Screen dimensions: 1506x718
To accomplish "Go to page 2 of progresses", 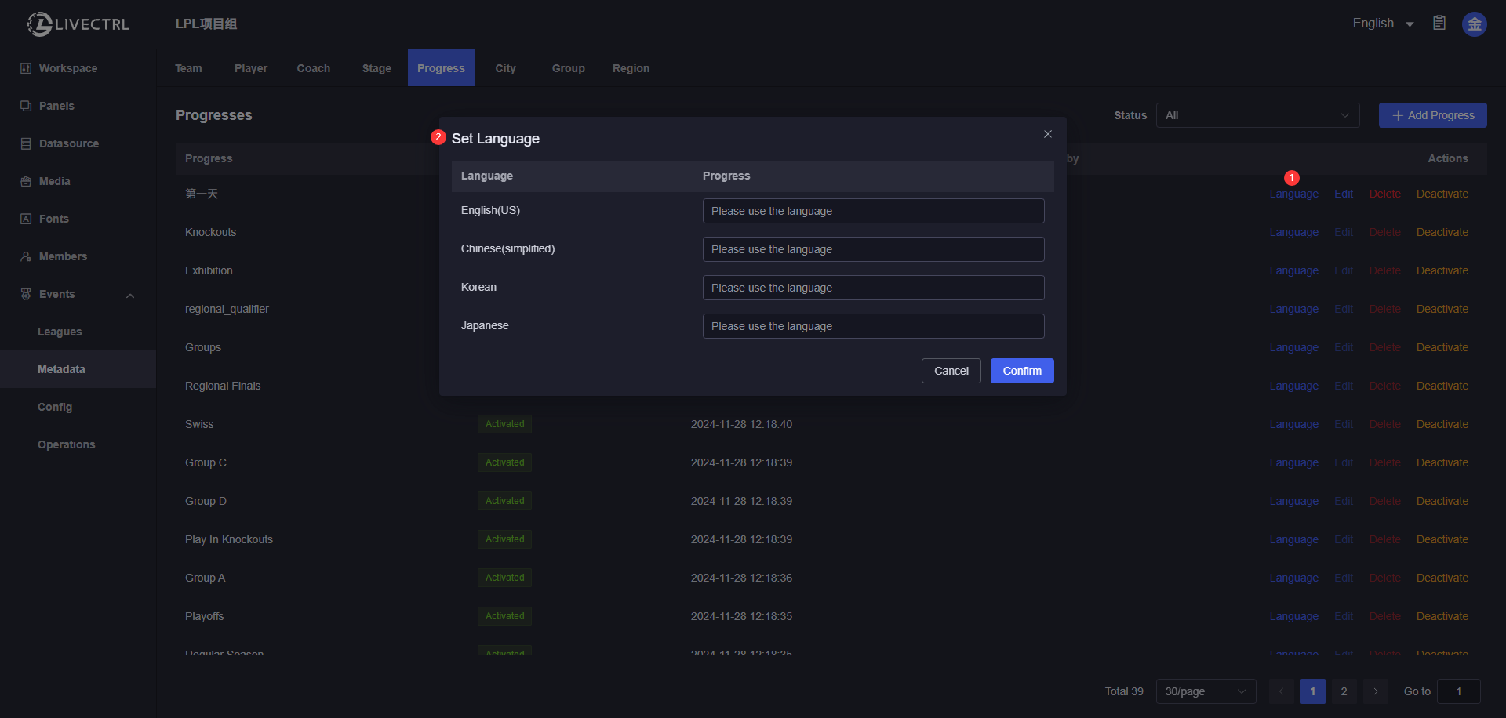I will (x=1344, y=691).
